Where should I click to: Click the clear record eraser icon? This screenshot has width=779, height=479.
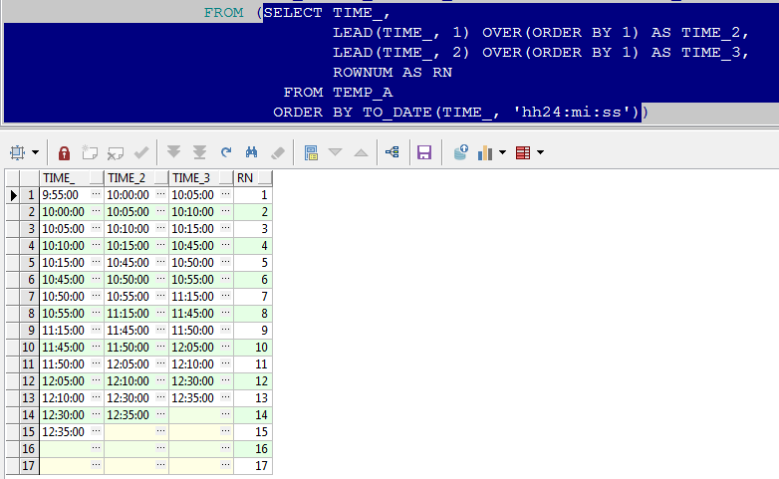[278, 153]
